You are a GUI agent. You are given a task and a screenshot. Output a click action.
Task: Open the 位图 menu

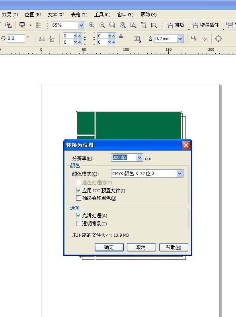33,15
